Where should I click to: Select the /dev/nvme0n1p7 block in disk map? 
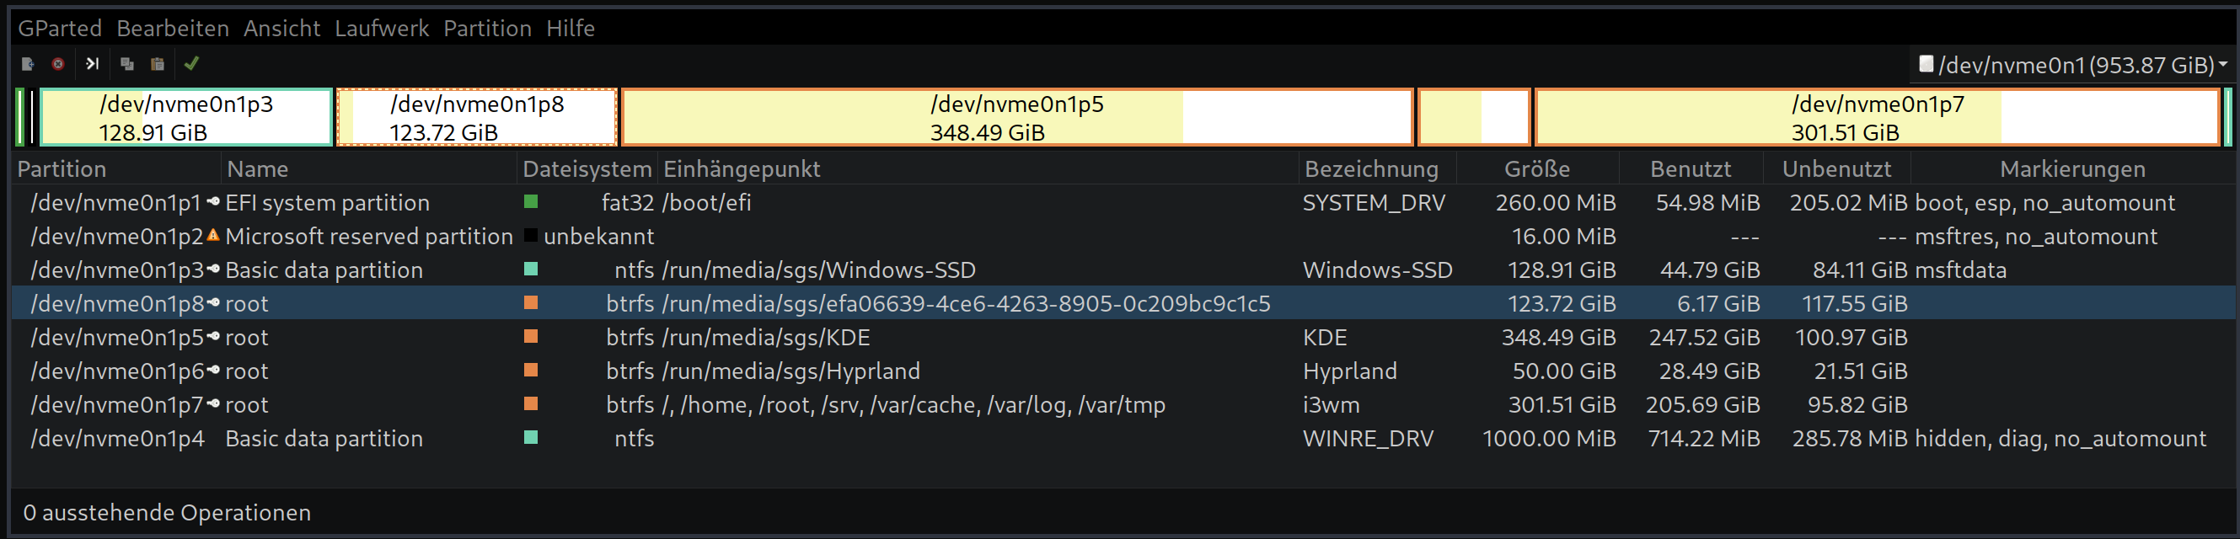click(x=1878, y=117)
